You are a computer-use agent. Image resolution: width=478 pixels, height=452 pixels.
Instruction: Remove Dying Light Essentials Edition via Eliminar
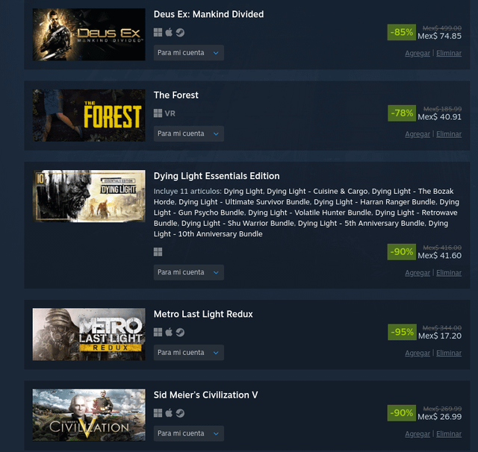pos(449,273)
